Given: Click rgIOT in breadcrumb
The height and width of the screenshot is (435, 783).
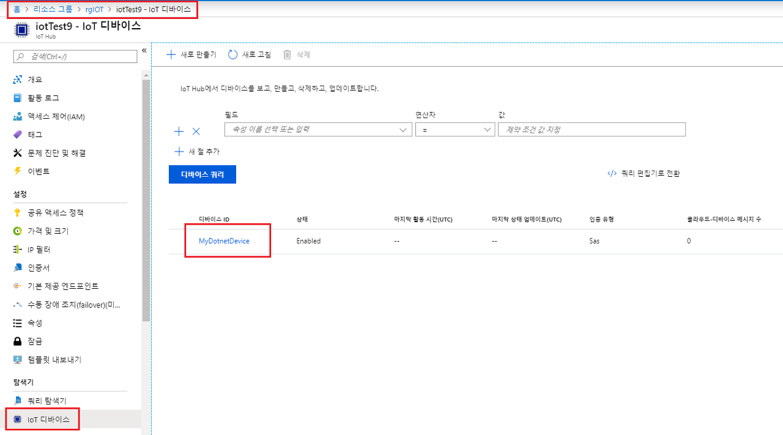Looking at the screenshot, I should (x=94, y=9).
